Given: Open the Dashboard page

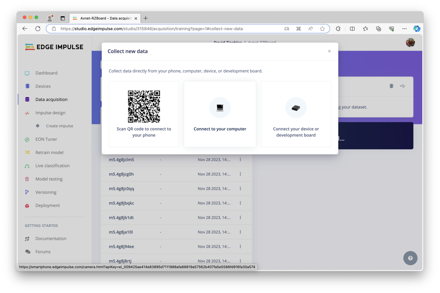Looking at the screenshot, I should pyautogui.click(x=46, y=73).
